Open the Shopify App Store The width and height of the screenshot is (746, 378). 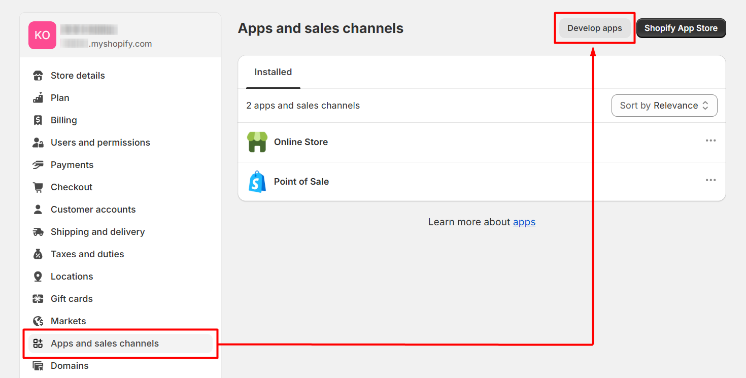pos(681,28)
